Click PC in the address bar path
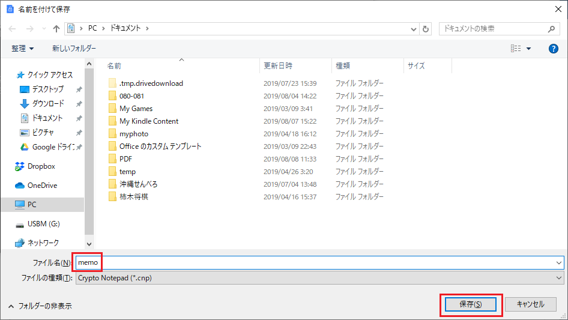Viewport: 568px width, 320px height. (x=92, y=28)
